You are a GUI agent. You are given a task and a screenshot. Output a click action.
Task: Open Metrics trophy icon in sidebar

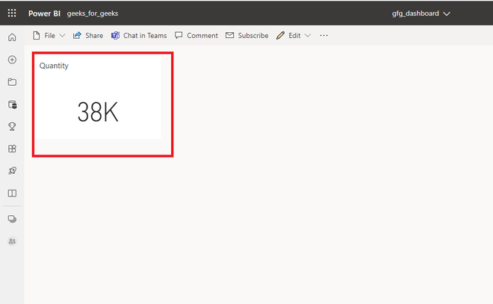pyautogui.click(x=12, y=126)
